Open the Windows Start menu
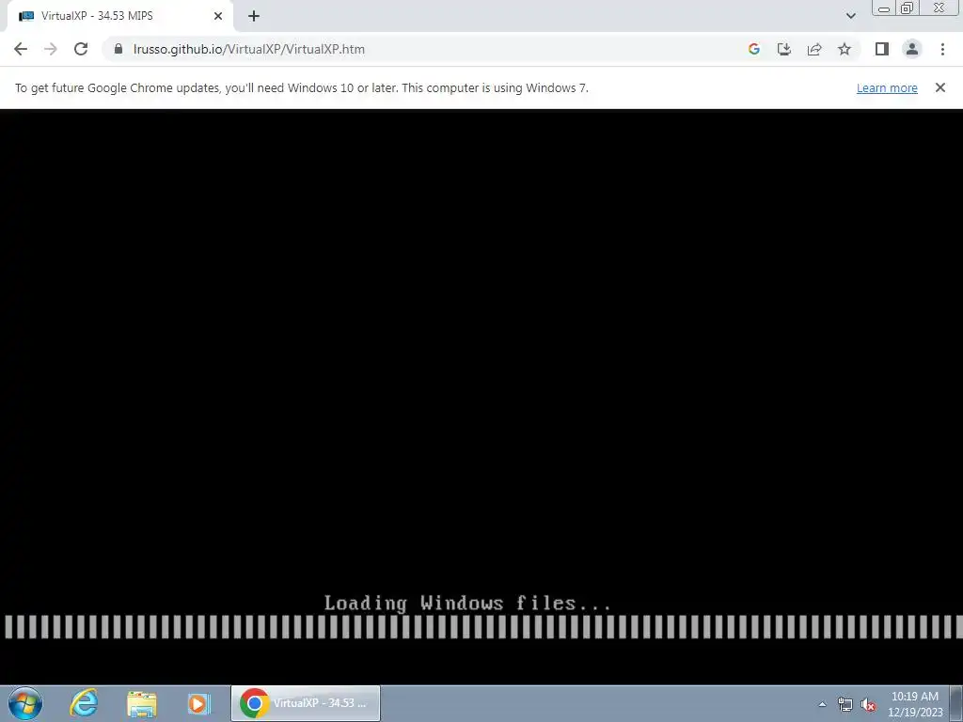The height and width of the screenshot is (722, 963). click(x=25, y=703)
